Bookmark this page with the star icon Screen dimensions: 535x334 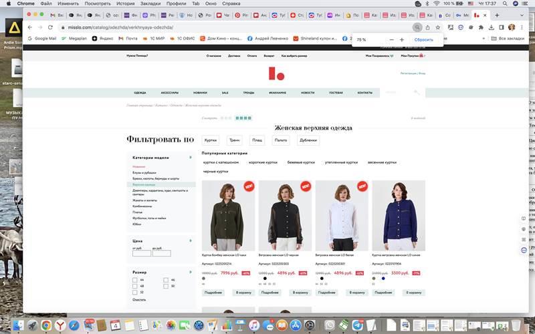[x=438, y=27]
